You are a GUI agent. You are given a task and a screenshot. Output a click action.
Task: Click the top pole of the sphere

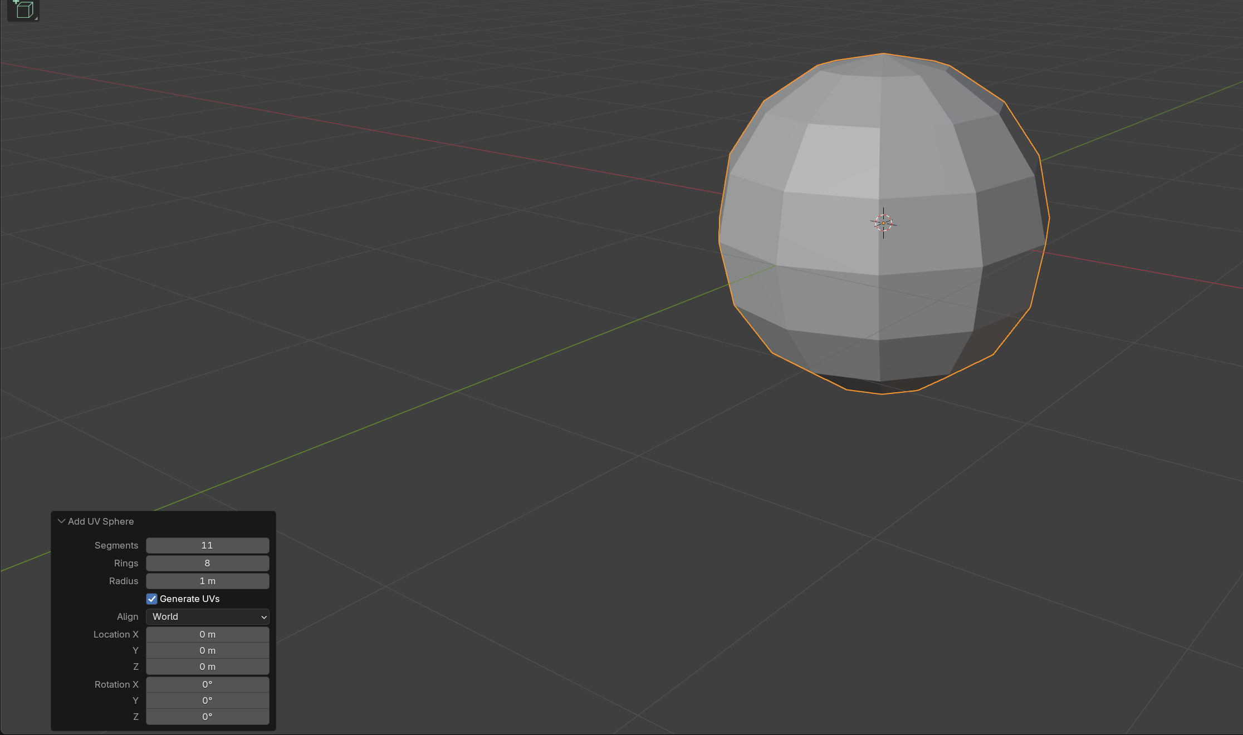883,55
